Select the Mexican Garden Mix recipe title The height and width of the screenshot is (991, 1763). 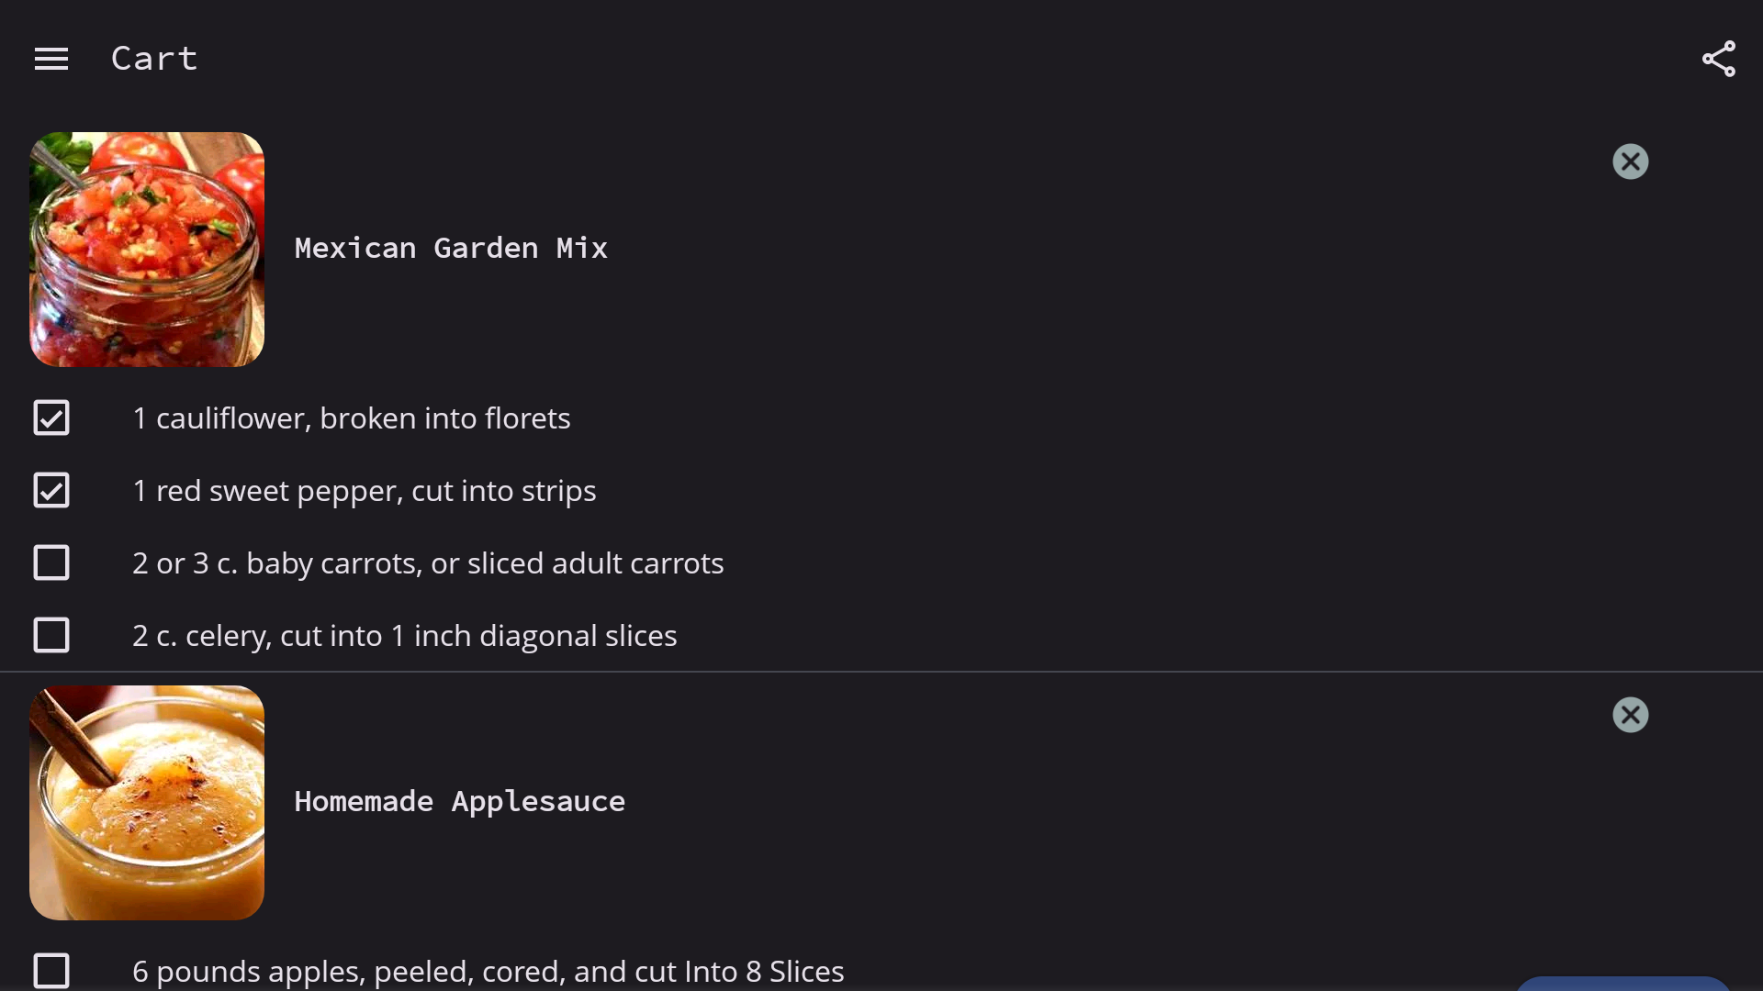pyautogui.click(x=451, y=249)
